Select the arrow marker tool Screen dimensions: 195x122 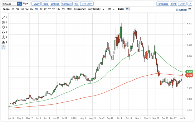click(x=3, y=32)
